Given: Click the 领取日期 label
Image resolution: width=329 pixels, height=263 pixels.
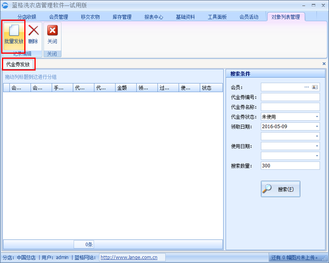Looking at the screenshot, I should 241,127.
